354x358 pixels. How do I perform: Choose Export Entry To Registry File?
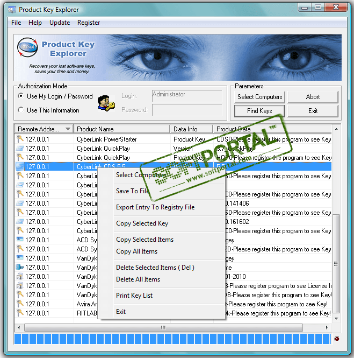tap(161, 207)
